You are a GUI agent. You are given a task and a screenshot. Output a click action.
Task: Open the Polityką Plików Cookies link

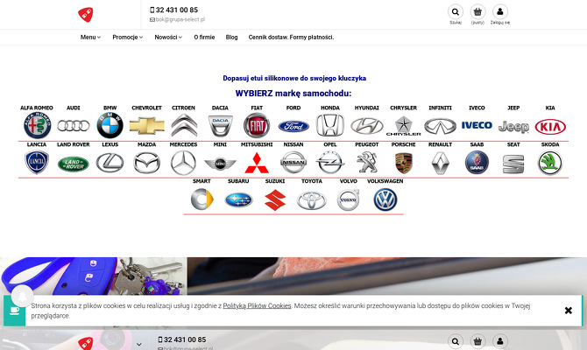(257, 305)
